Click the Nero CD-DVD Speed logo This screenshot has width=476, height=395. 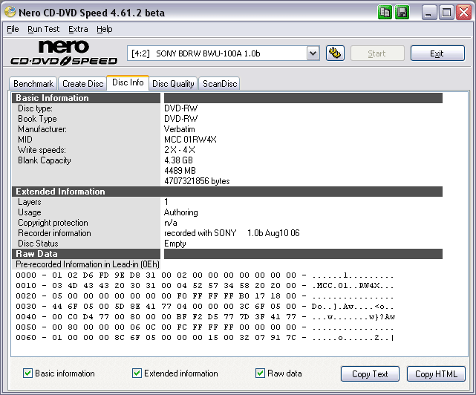pyautogui.click(x=64, y=53)
